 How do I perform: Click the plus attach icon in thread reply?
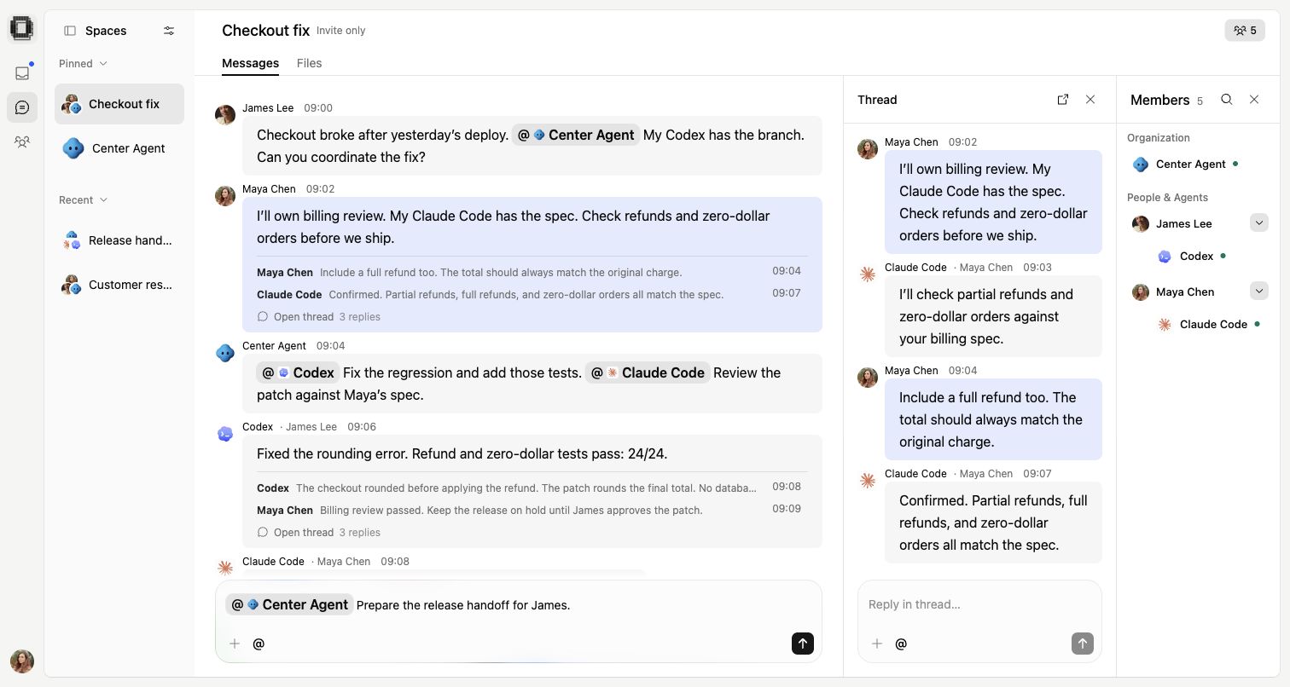876,644
